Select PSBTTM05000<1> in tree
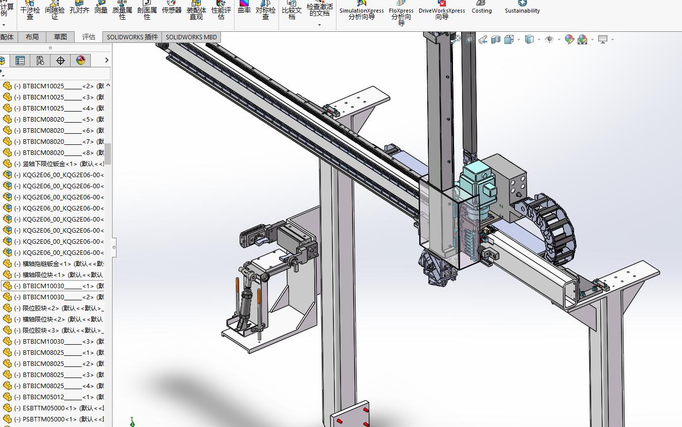682x427 pixels. coord(54,419)
